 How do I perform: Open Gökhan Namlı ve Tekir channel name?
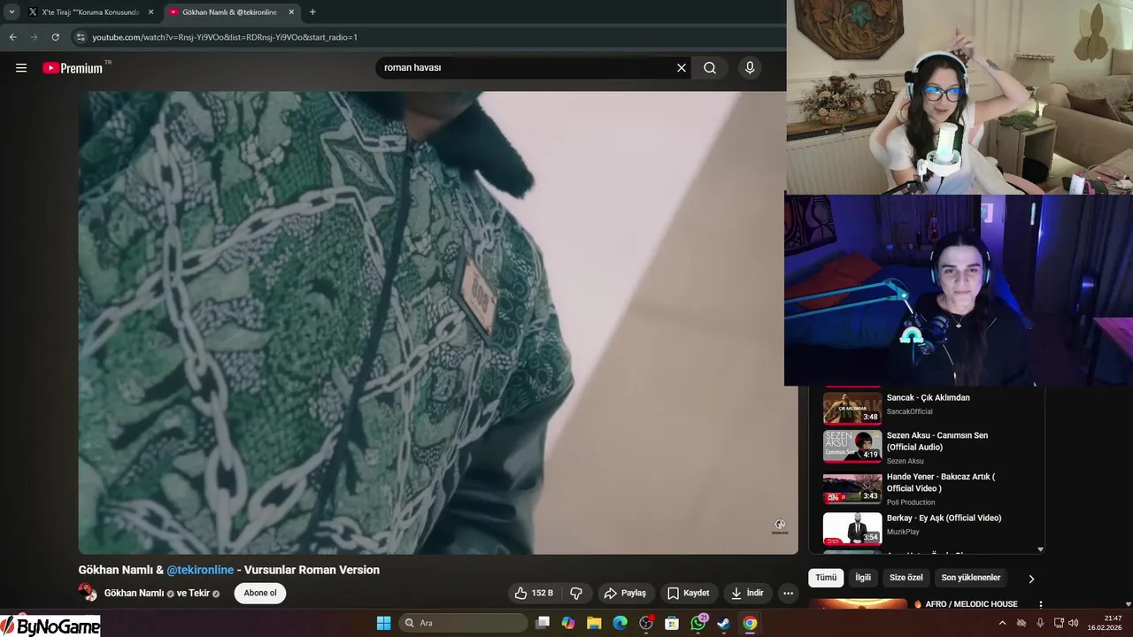click(157, 593)
